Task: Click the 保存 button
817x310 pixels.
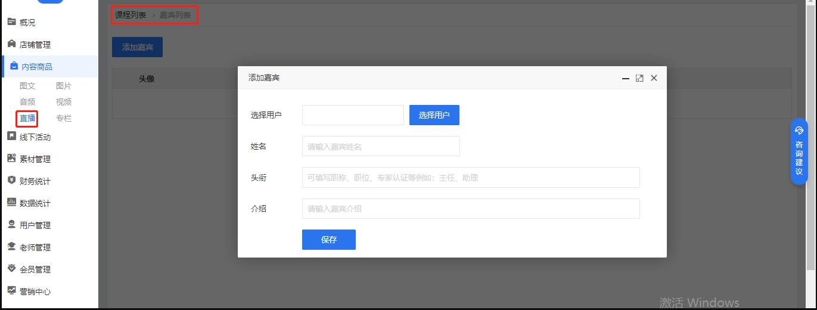Action: pos(329,240)
